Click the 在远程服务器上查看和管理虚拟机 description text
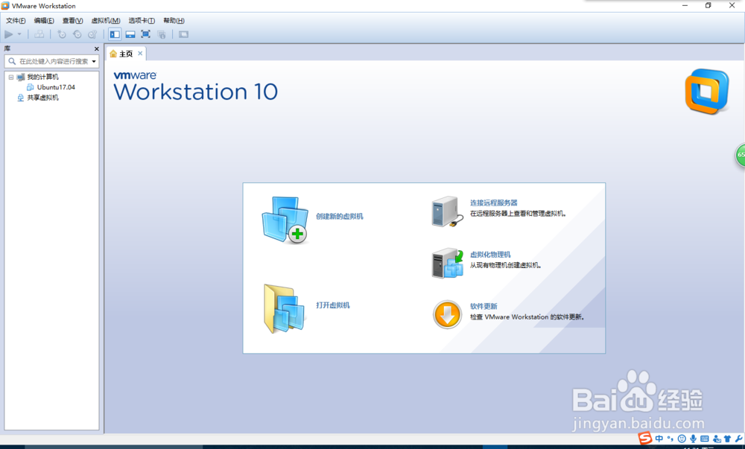The width and height of the screenshot is (745, 449). tap(518, 214)
